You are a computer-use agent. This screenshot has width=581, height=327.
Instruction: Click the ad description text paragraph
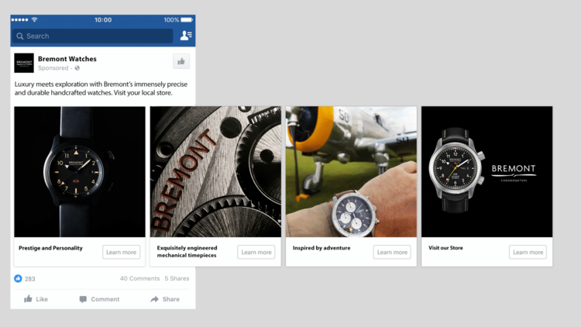[101, 88]
